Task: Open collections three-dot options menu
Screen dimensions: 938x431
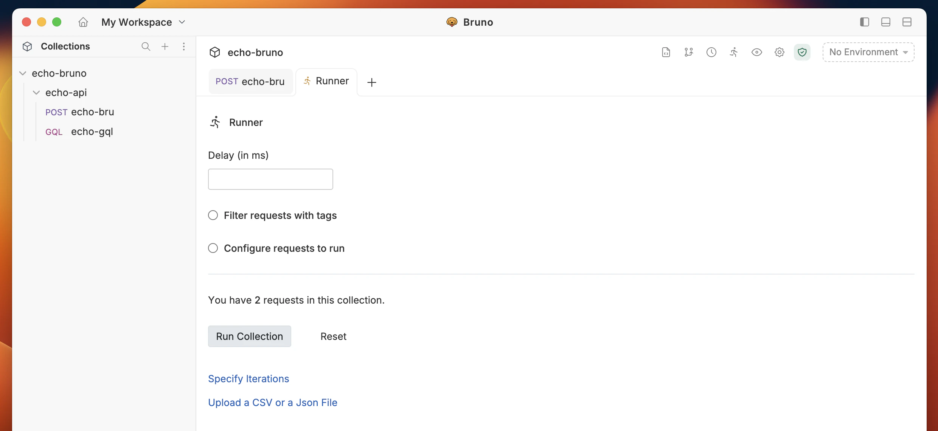Action: pos(184,47)
